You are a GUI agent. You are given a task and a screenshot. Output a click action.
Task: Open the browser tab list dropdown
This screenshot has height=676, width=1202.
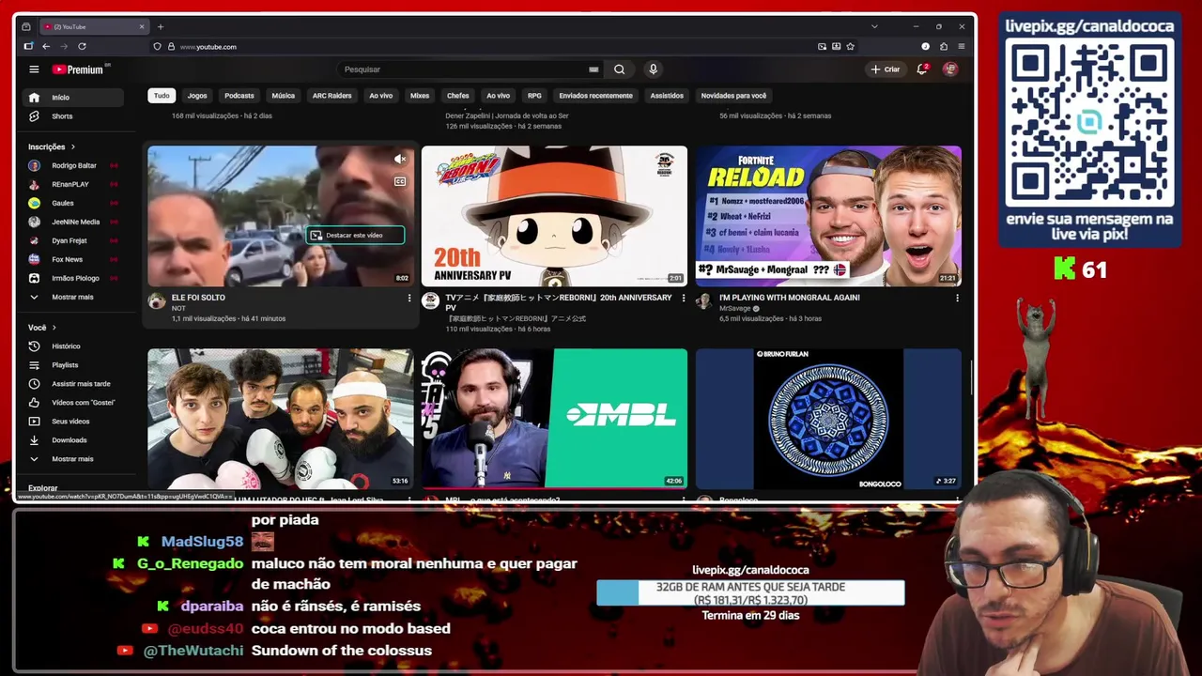[x=874, y=26]
